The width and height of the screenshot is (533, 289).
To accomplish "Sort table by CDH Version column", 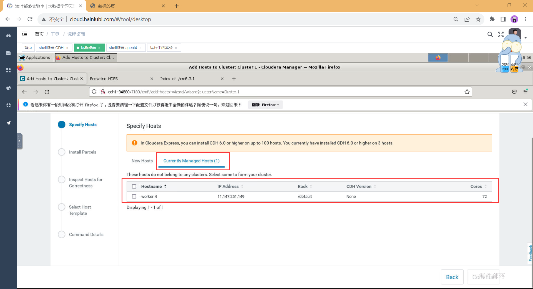I will [361, 186].
